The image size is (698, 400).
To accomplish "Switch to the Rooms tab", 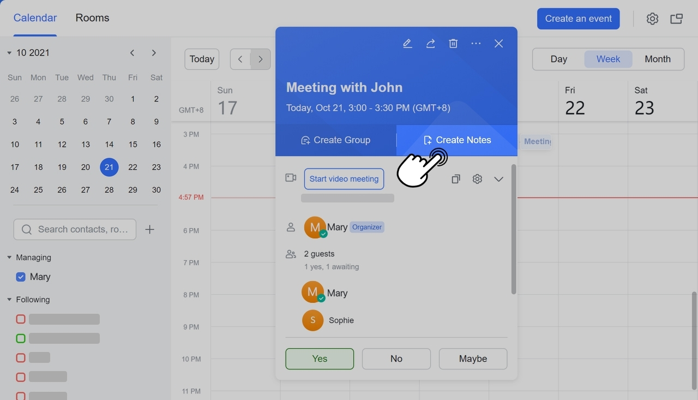I will [x=92, y=18].
